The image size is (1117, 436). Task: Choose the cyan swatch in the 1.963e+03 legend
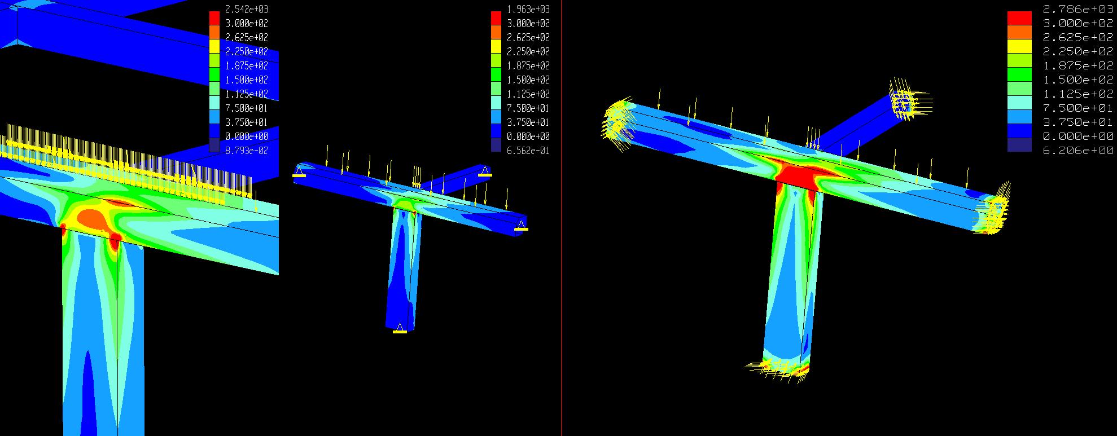pyautogui.click(x=496, y=103)
